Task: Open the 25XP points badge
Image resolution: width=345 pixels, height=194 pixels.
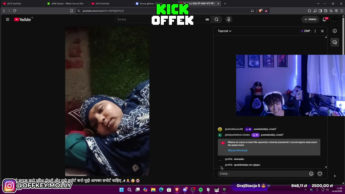Action: click(x=306, y=31)
